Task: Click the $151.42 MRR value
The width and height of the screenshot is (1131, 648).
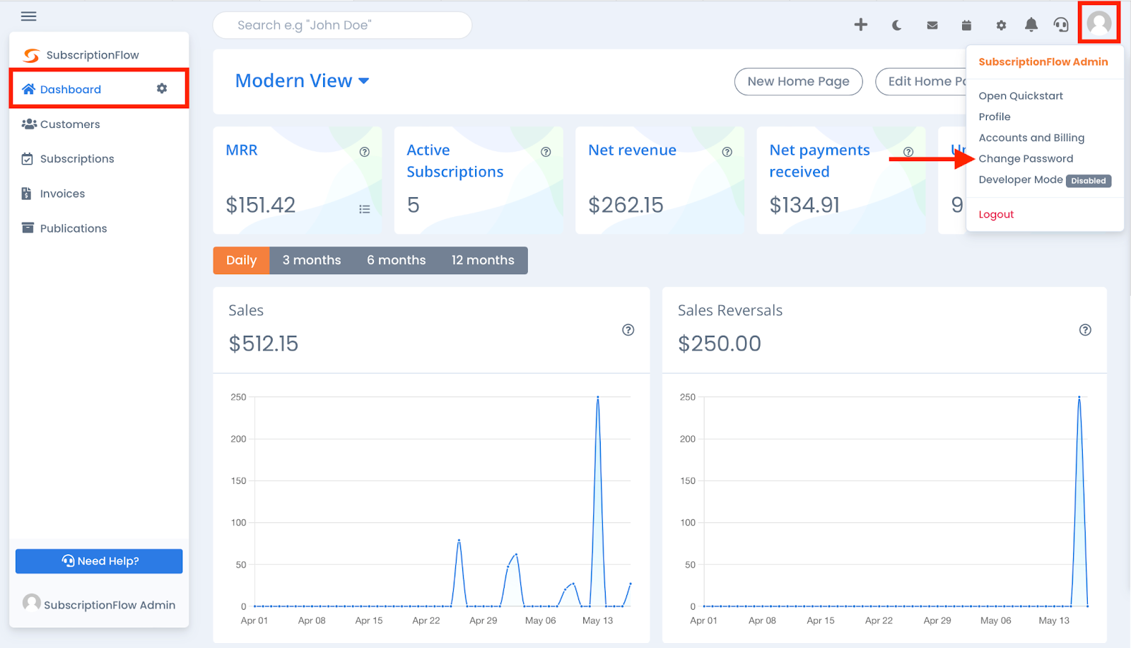Action: (x=261, y=205)
